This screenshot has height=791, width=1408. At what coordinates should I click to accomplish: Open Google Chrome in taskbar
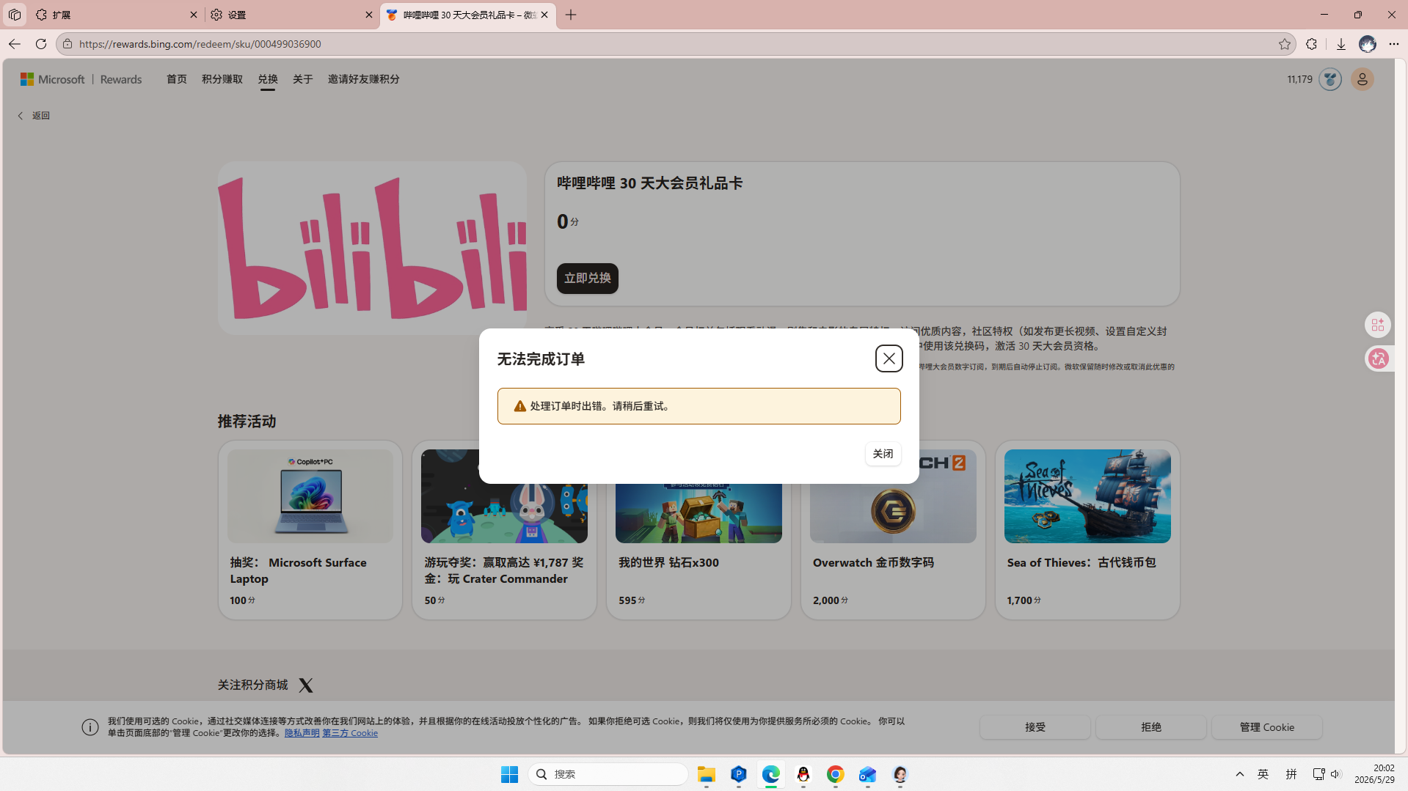point(836,774)
